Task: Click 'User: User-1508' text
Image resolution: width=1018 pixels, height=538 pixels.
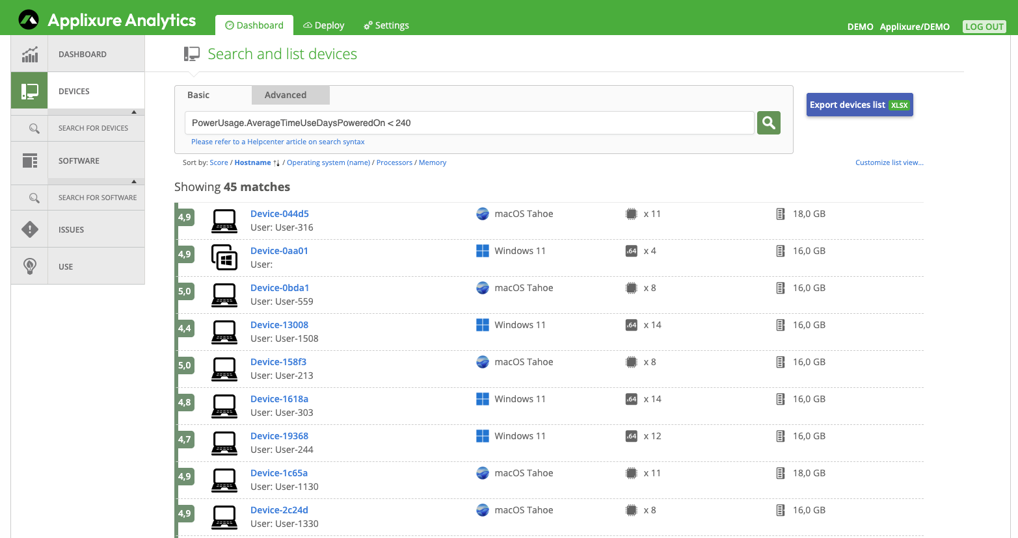Action: [284, 339]
